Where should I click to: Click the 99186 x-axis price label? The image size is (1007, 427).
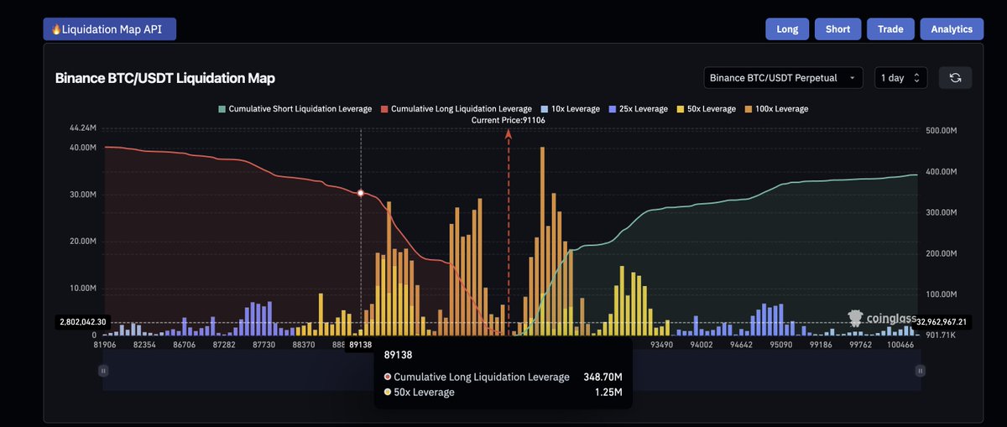tap(820, 345)
